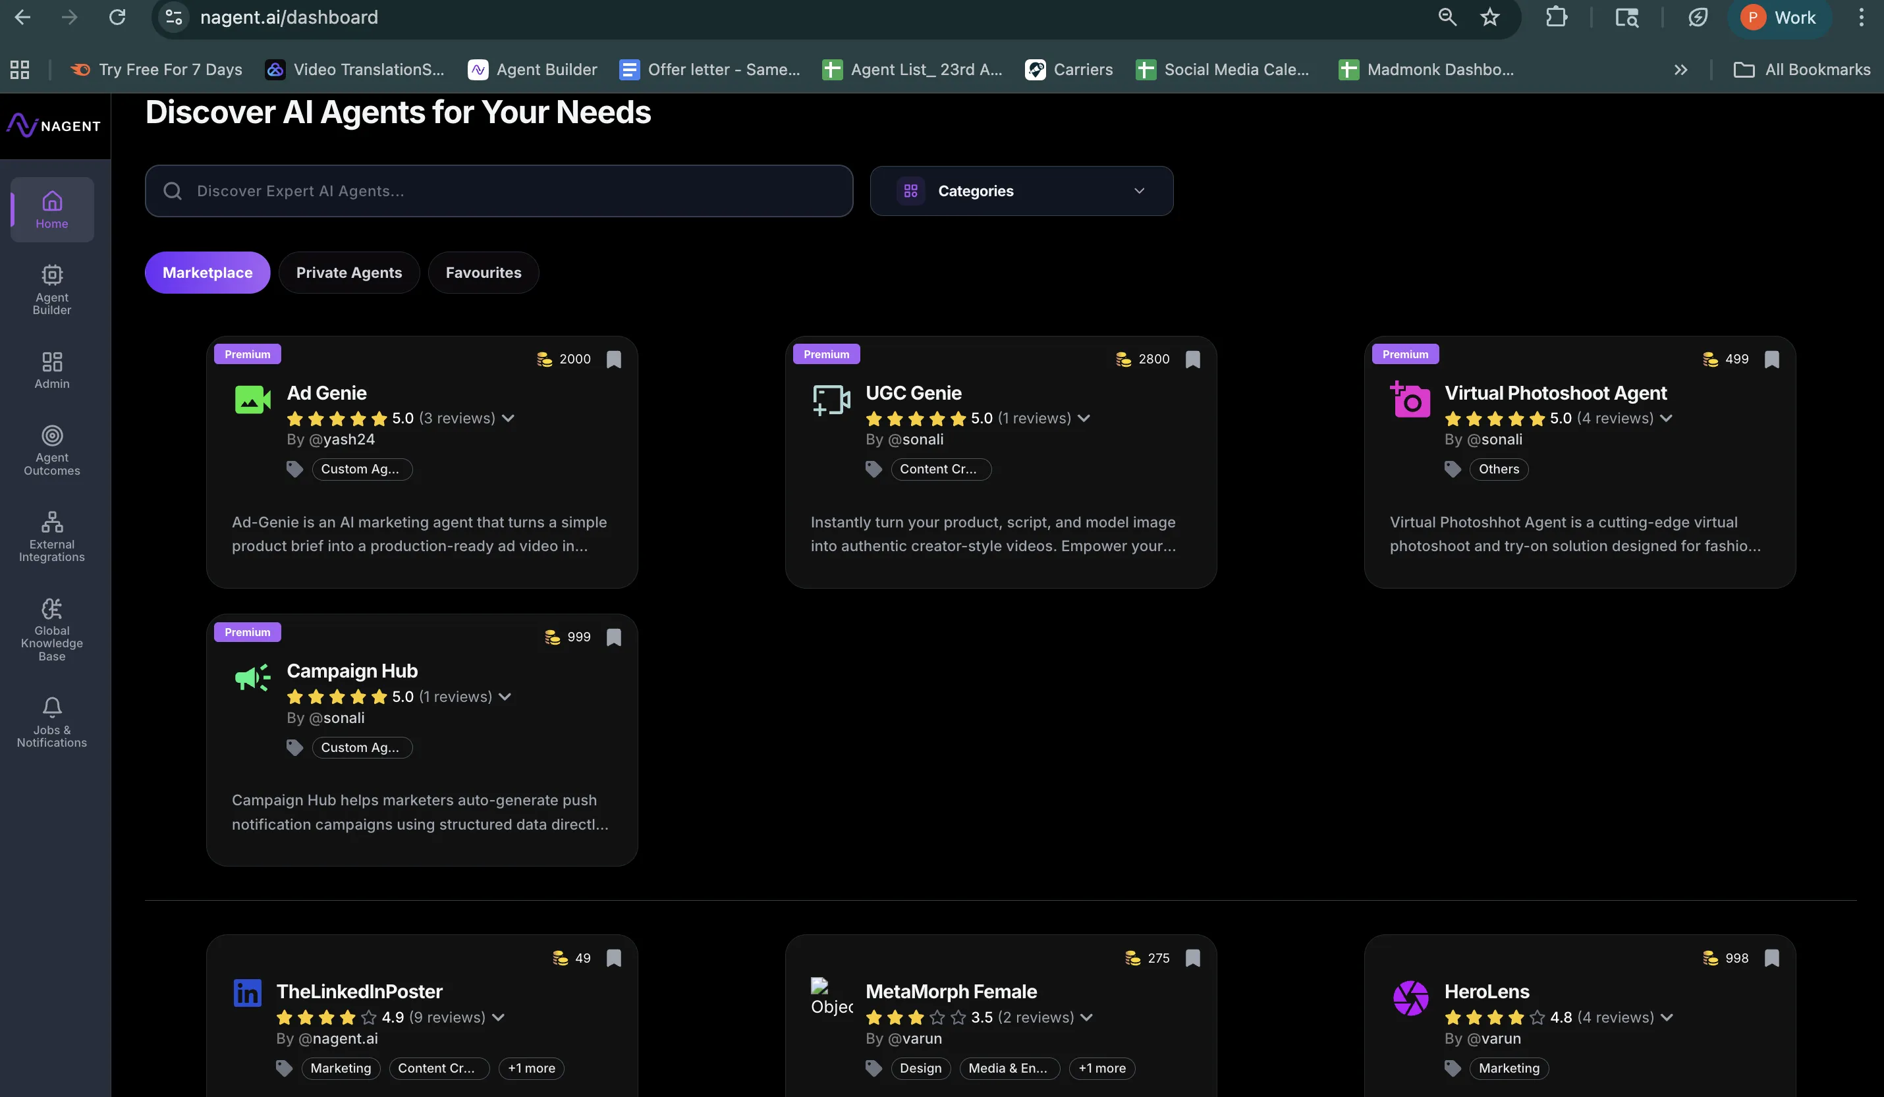The image size is (1884, 1097).
Task: Bookmark the Campaign Hub agent
Action: pyautogui.click(x=614, y=637)
